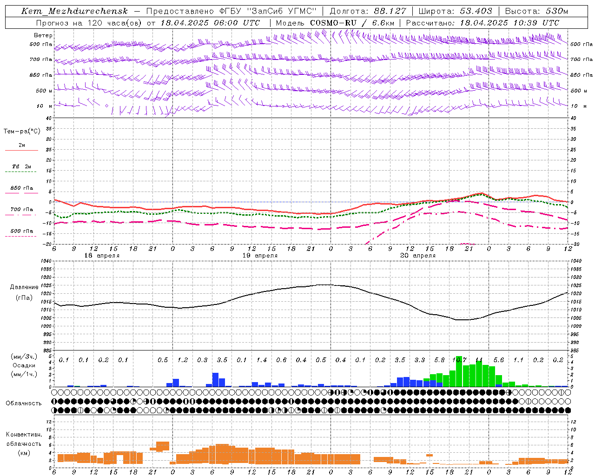Click the precipitation total 1.4
Screen dimensions: 595x476
pyautogui.click(x=262, y=360)
